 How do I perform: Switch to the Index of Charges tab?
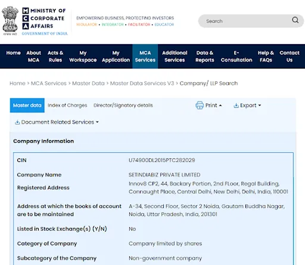(x=67, y=105)
